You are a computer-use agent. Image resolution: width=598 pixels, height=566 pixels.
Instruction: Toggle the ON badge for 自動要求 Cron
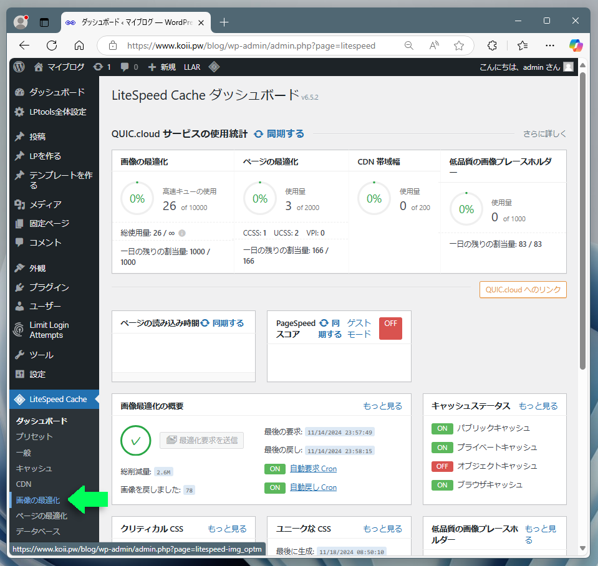point(275,469)
